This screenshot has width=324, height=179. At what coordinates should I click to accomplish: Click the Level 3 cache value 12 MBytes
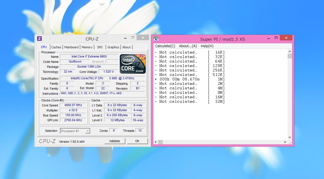[117, 120]
